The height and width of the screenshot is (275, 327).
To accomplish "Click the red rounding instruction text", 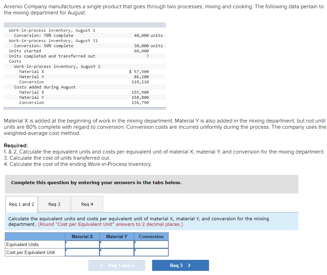I will click(110, 224).
